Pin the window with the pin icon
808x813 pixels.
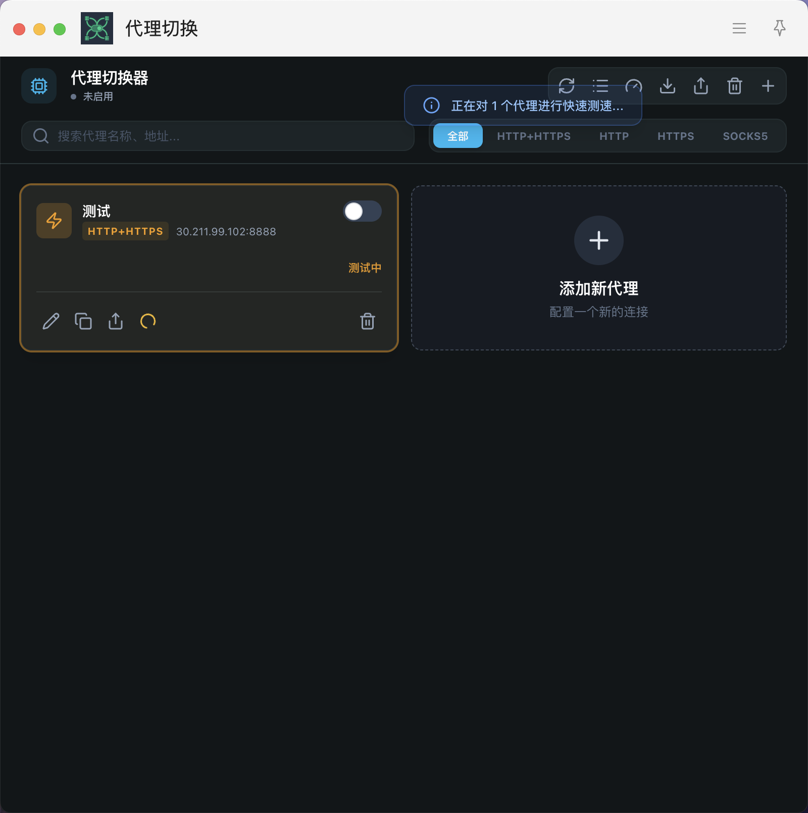click(x=780, y=28)
